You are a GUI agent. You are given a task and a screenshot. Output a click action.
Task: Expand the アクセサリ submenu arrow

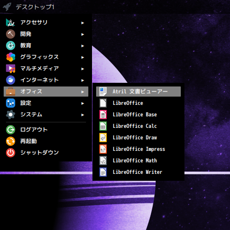83,23
